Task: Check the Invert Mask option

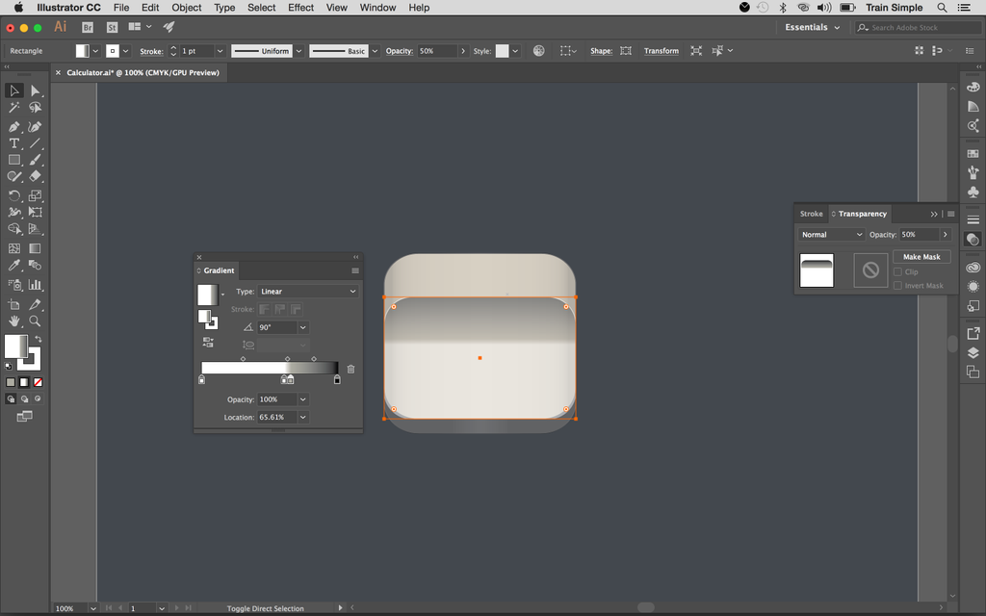Action: click(897, 285)
